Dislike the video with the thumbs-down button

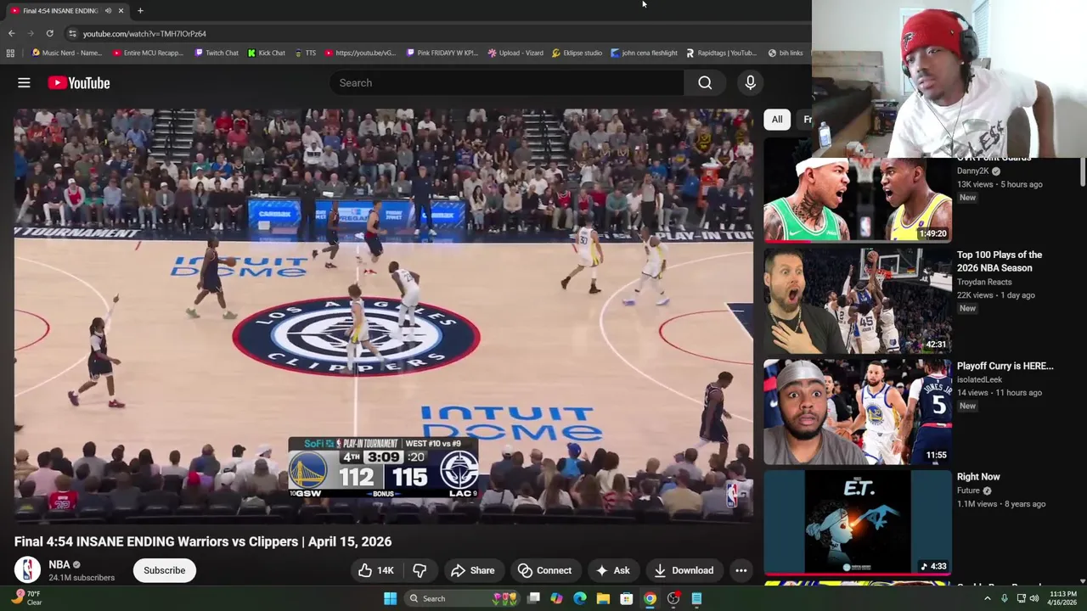(x=420, y=570)
